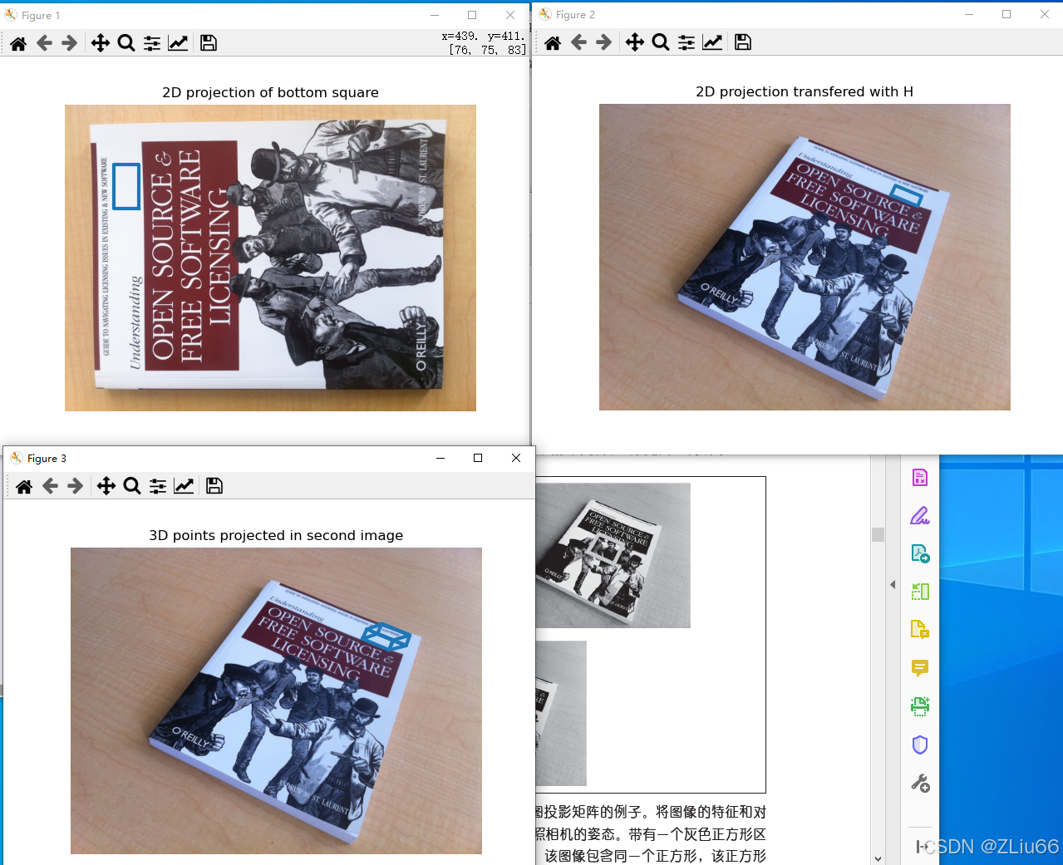Click the Figure 3 window title
The height and width of the screenshot is (865, 1063).
47,458
